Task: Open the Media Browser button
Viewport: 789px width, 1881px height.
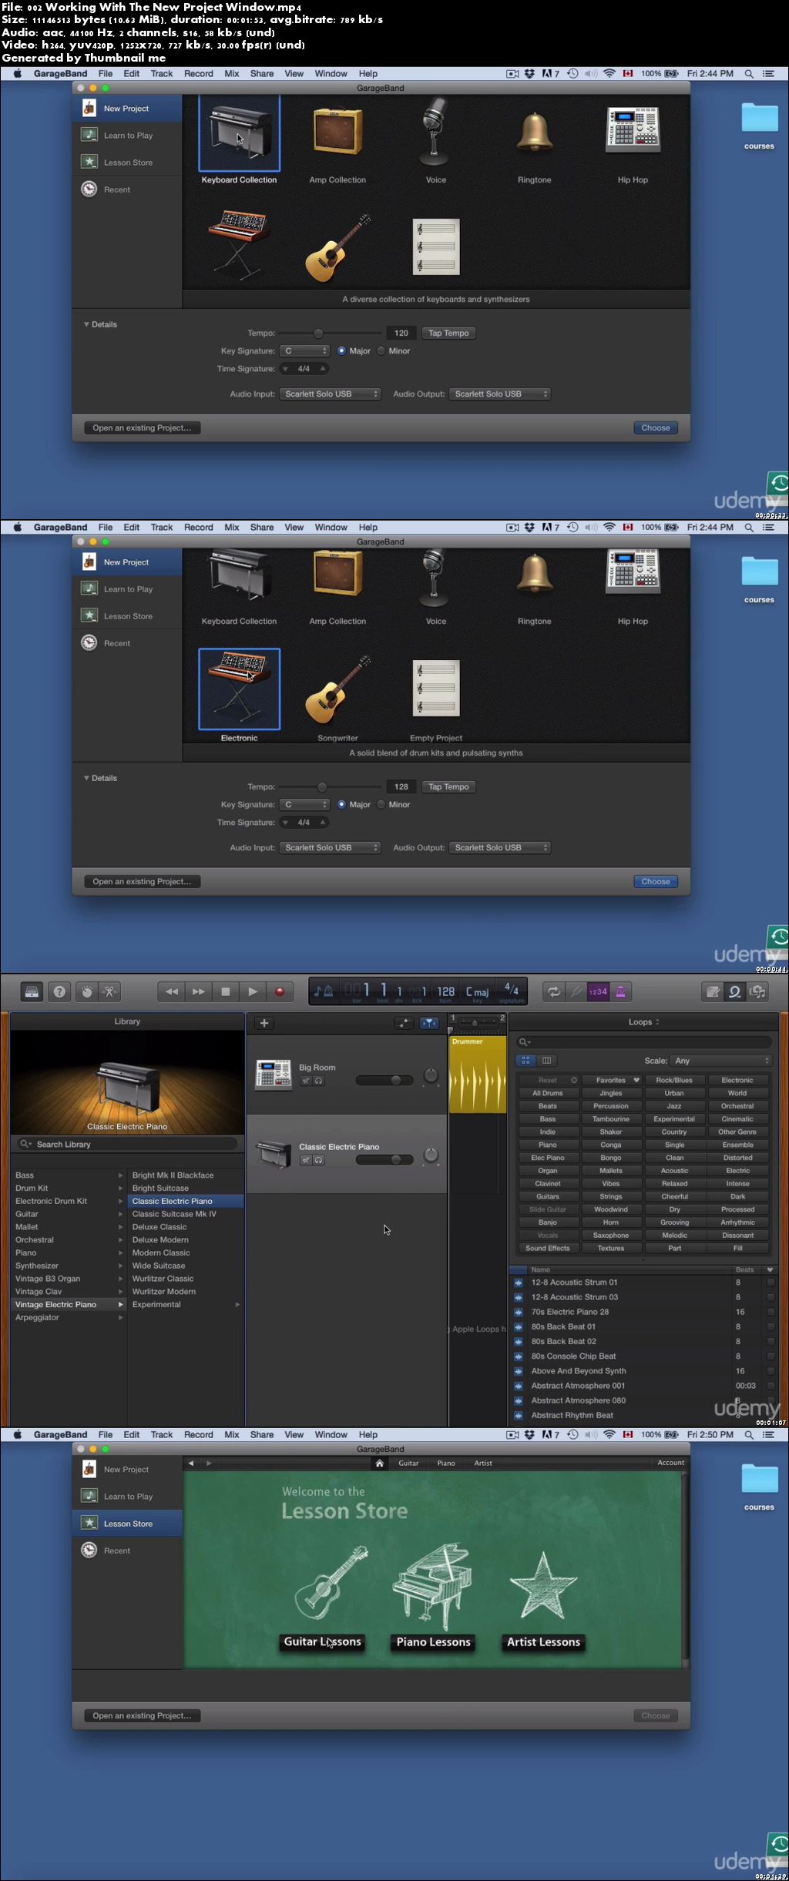Action: 757,991
